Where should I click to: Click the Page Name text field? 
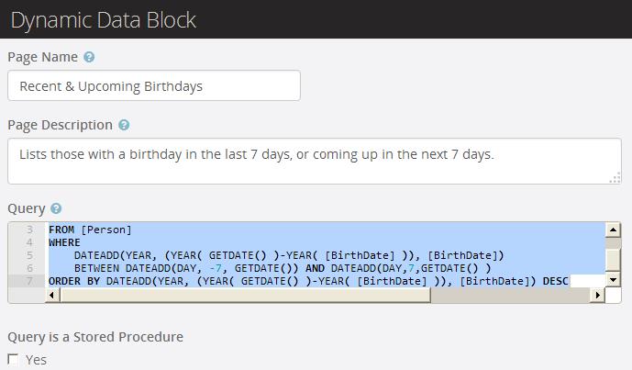[153, 86]
